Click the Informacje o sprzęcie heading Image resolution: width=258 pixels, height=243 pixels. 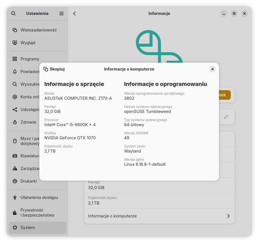[74, 84]
